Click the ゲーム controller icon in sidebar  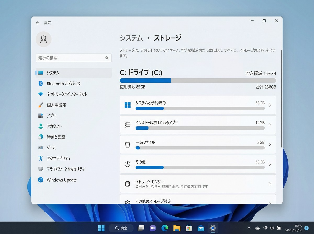click(41, 148)
